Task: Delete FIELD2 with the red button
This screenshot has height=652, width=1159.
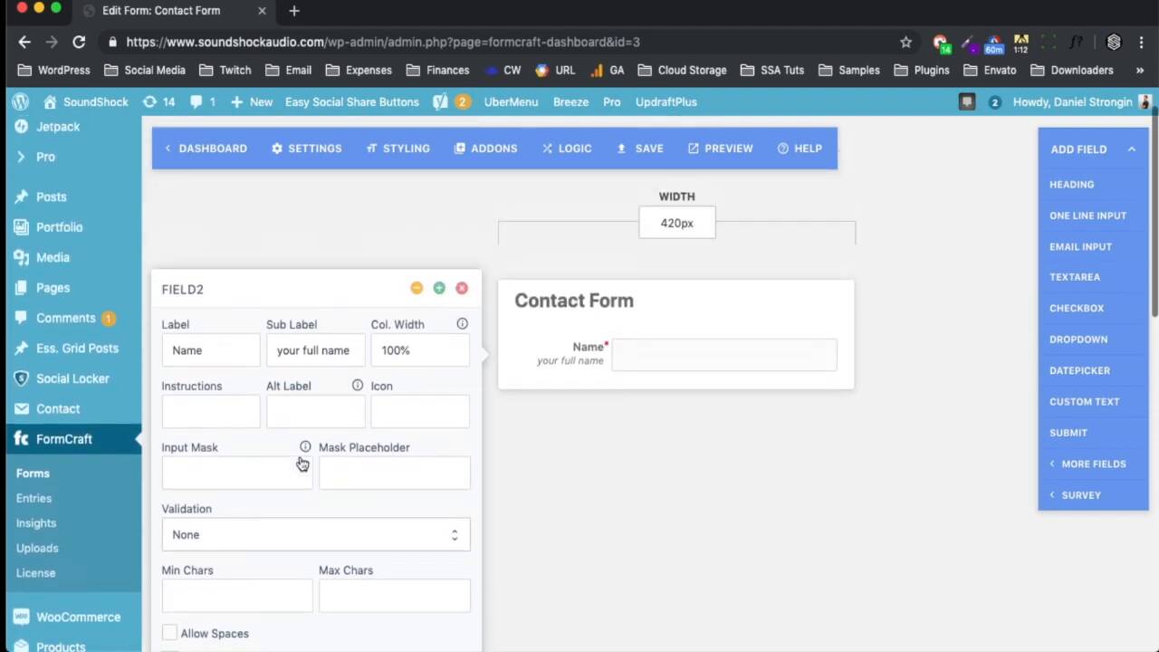Action: [x=462, y=288]
